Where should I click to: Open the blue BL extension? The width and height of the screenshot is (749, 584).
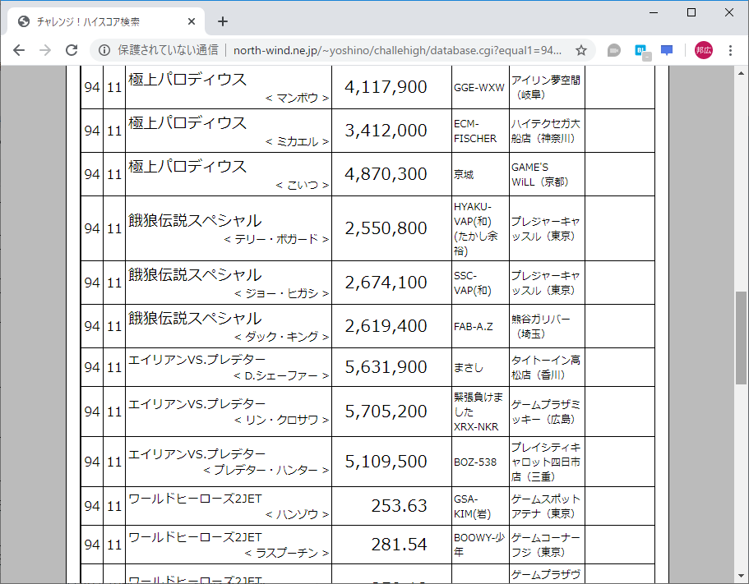640,49
